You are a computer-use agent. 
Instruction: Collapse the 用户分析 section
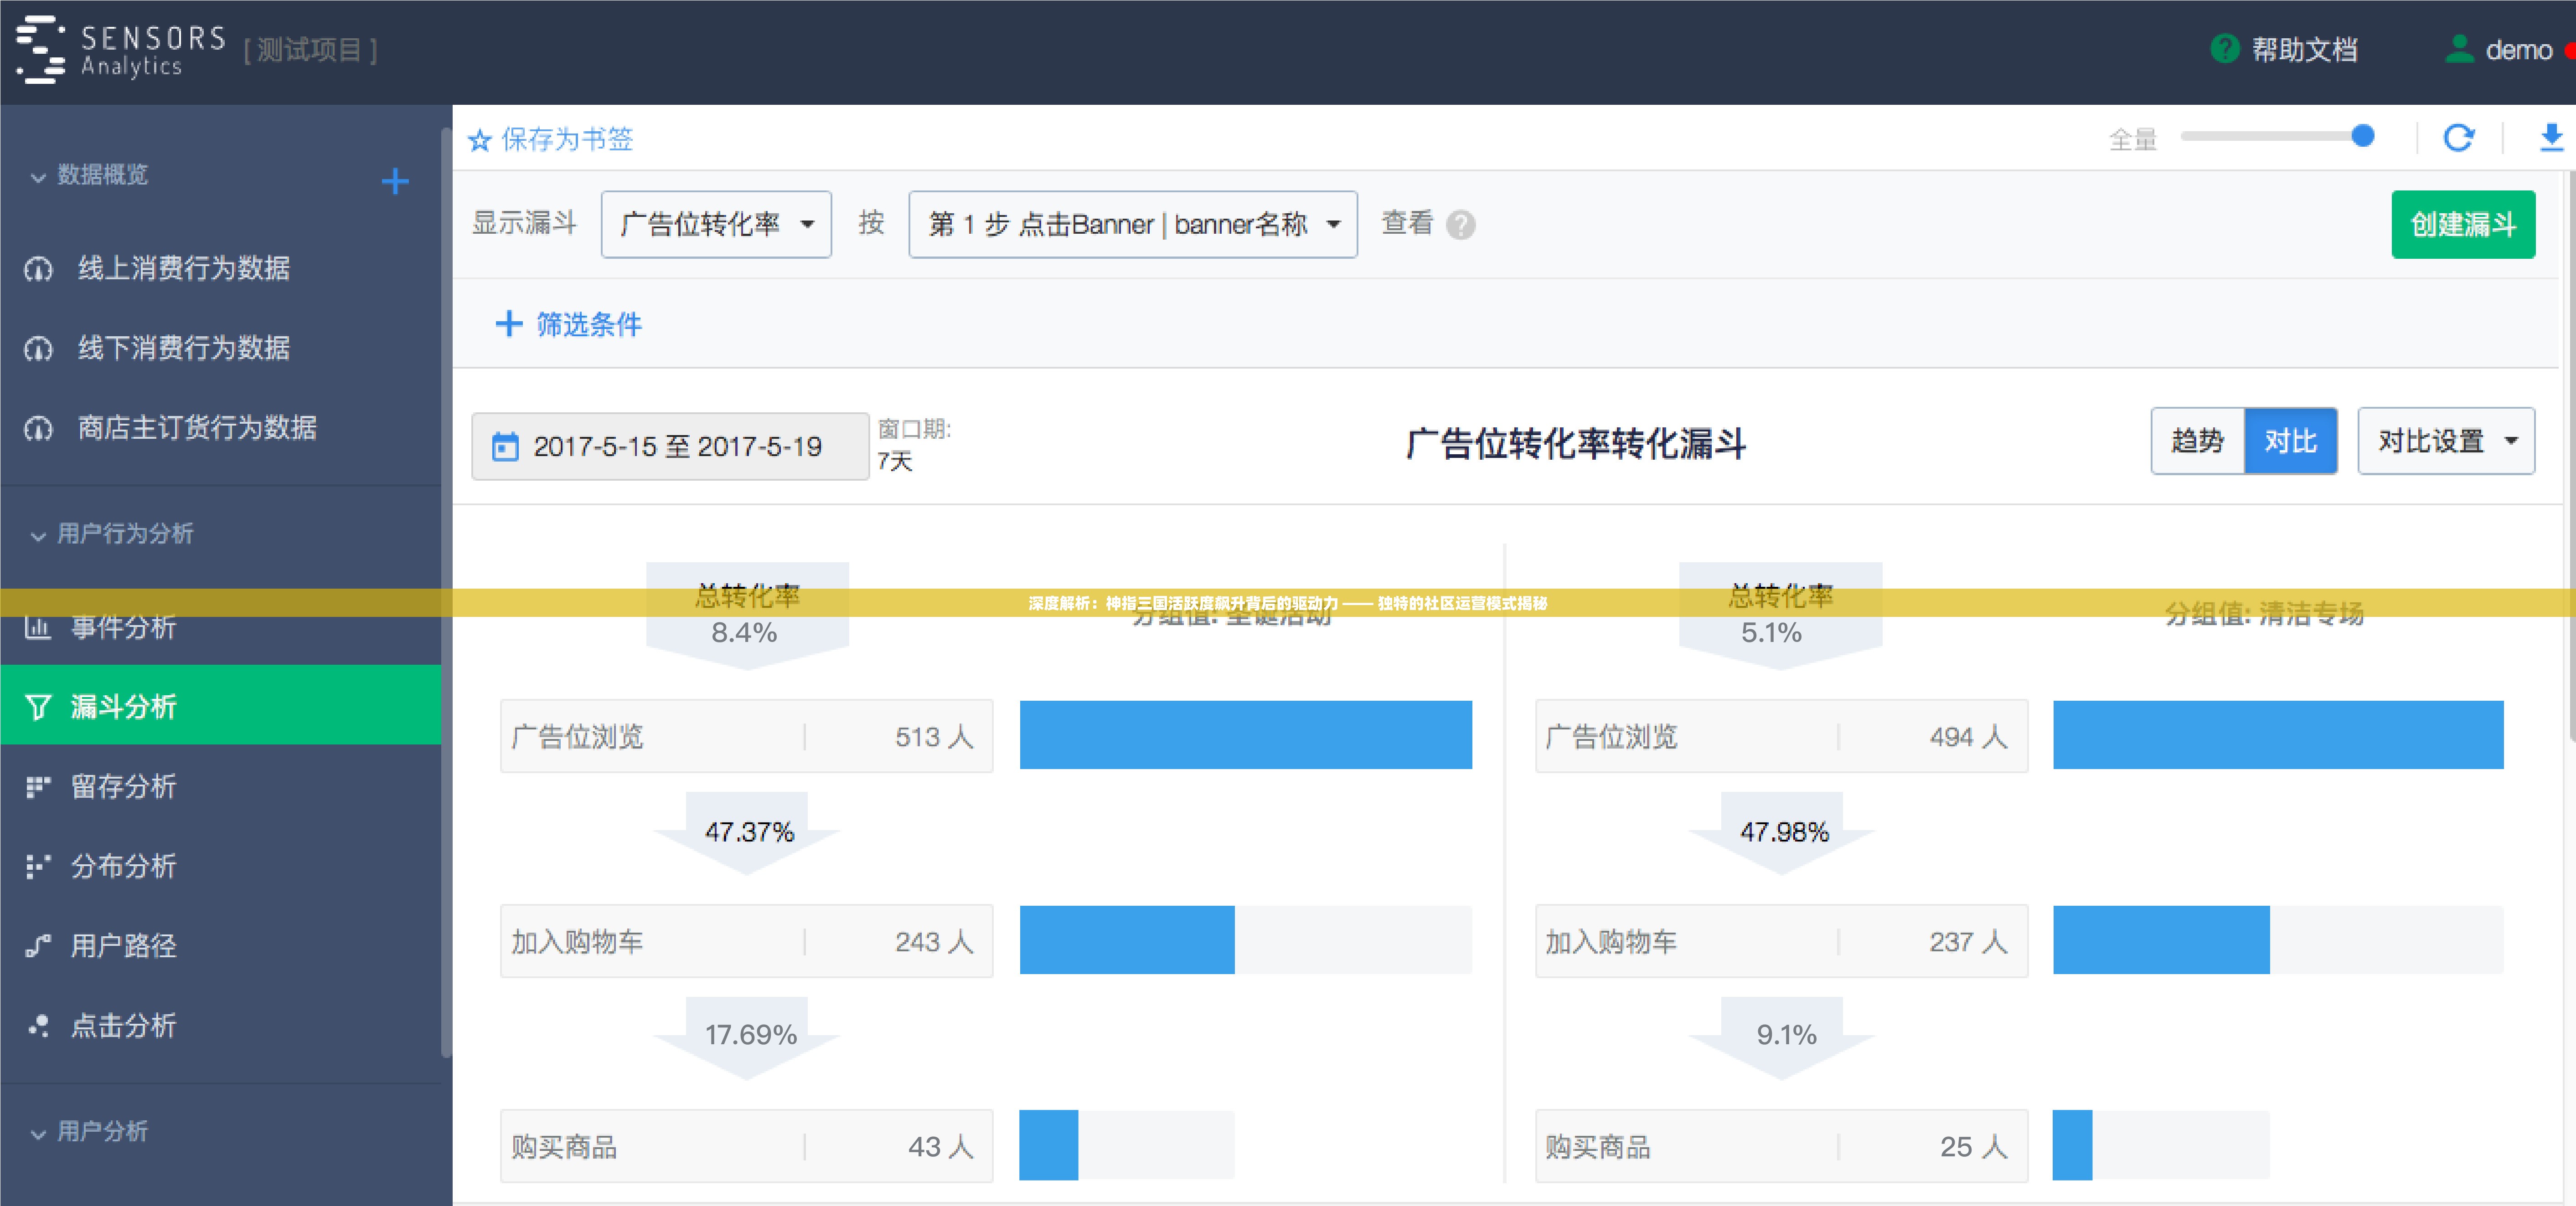[x=38, y=1134]
